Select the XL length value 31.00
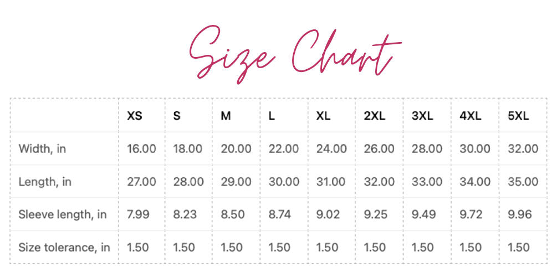The height and width of the screenshot is (277, 557). [331, 182]
